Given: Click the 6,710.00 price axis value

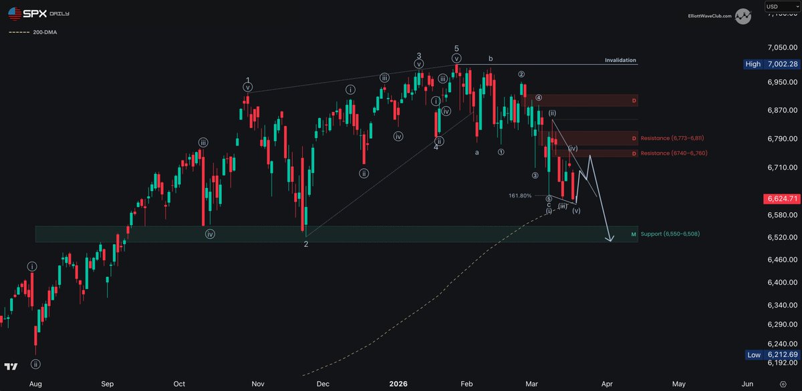Looking at the screenshot, I should [x=782, y=167].
